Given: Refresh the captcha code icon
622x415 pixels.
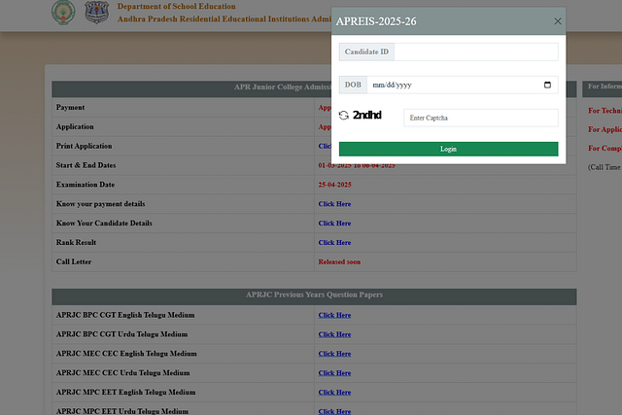Looking at the screenshot, I should (x=343, y=115).
